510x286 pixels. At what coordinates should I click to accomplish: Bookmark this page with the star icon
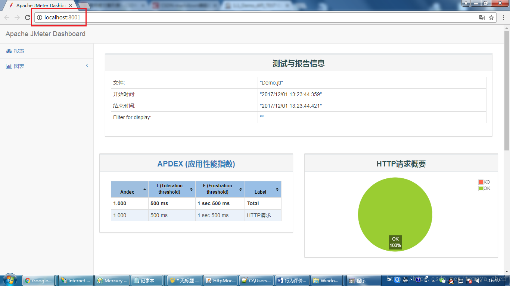491,18
